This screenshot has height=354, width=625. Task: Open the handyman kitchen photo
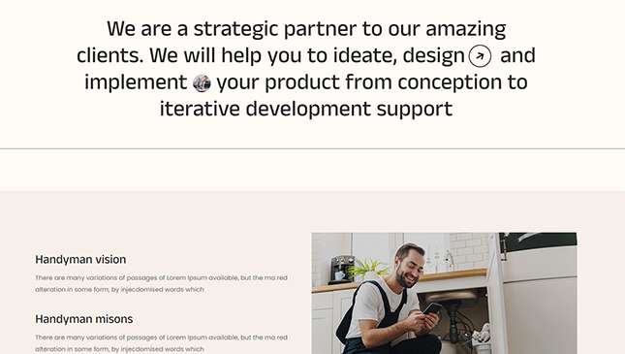(444, 293)
